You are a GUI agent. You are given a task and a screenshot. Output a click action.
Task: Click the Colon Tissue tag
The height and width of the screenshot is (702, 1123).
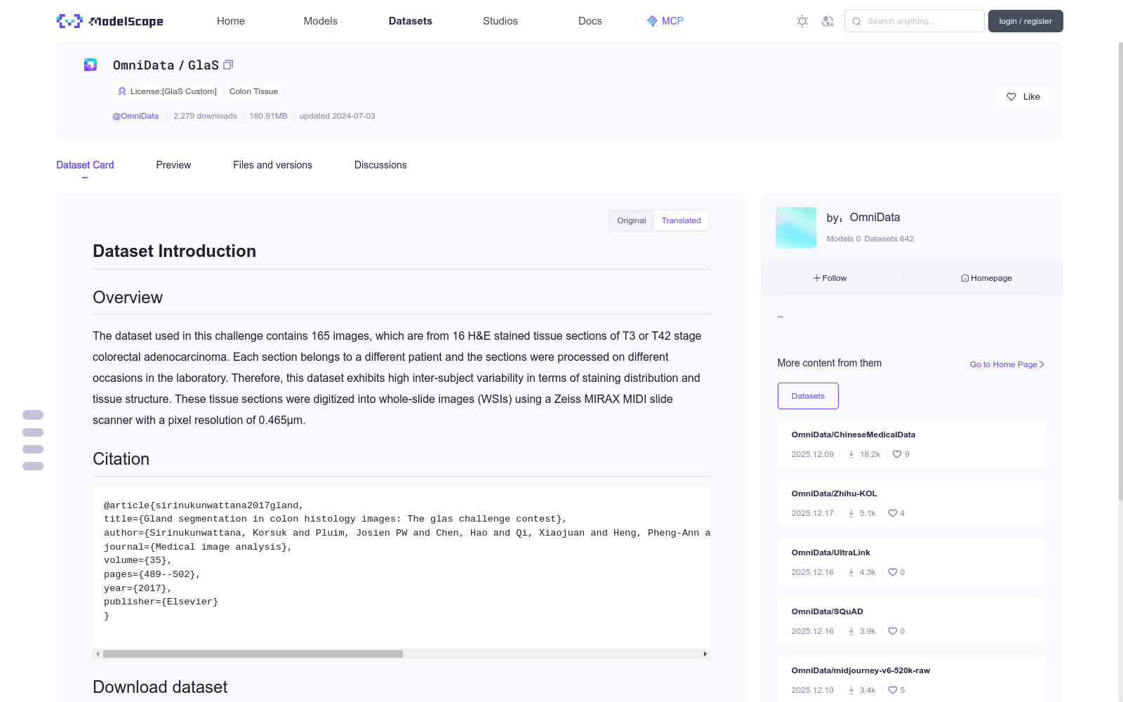[x=253, y=91]
